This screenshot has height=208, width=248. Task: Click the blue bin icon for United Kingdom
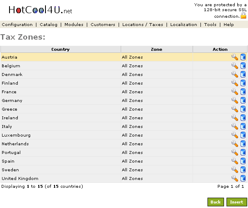[243, 179]
